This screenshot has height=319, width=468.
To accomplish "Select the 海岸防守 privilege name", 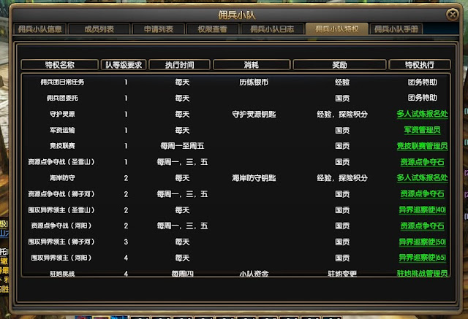I will coord(62,178).
